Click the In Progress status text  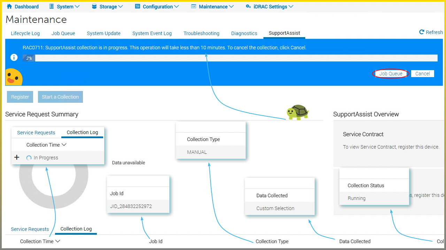click(x=46, y=158)
